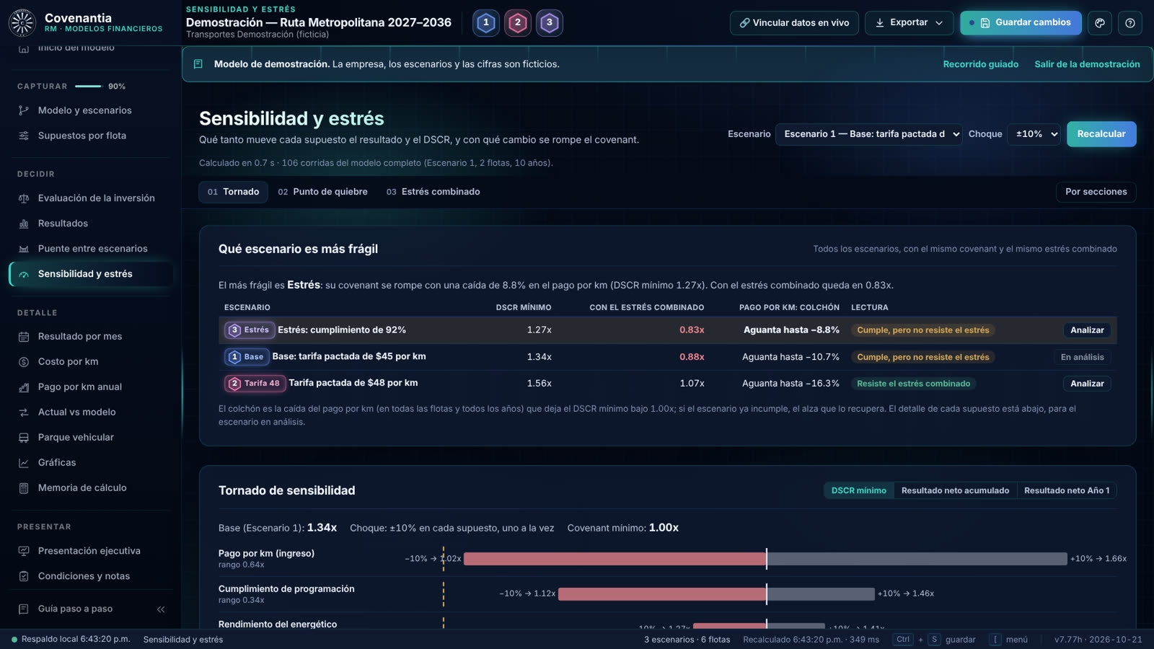Screen dimensions: 1154x649
Task: Save with the Guardar cambios button
Action: pos(1021,23)
